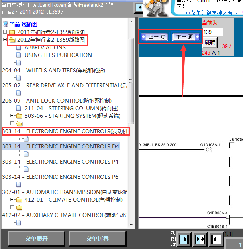
Task: Go to previous page with 上一页
Action: [x=154, y=37]
